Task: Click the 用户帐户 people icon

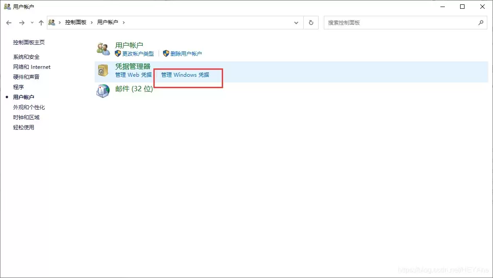Action: pyautogui.click(x=103, y=49)
